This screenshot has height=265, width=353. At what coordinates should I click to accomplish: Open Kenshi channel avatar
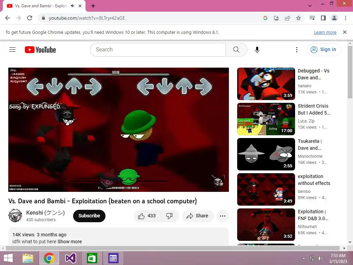[x=15, y=216]
